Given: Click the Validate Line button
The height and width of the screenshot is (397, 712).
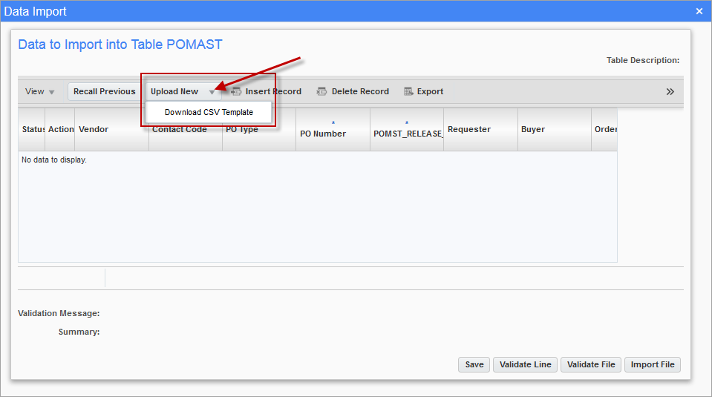Looking at the screenshot, I should (x=526, y=365).
